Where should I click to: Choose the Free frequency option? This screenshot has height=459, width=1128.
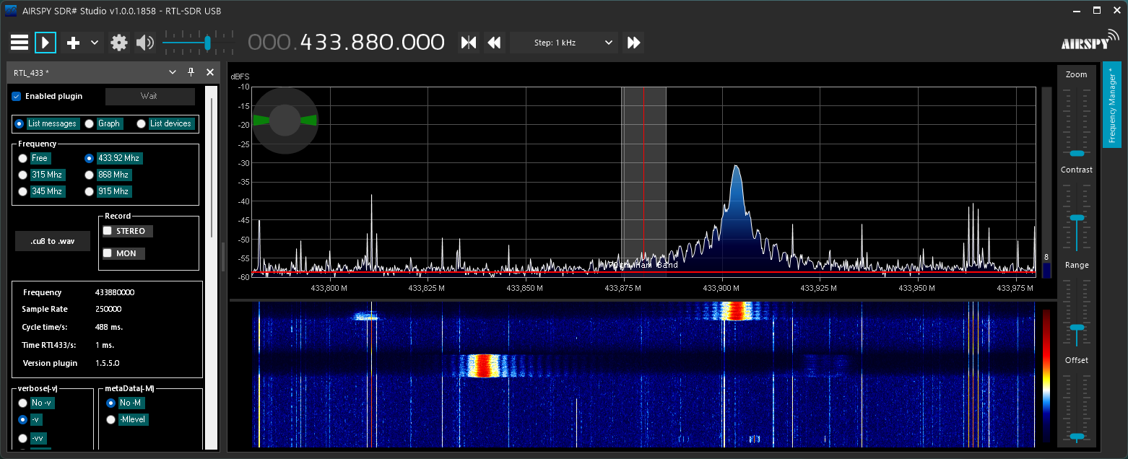point(24,158)
